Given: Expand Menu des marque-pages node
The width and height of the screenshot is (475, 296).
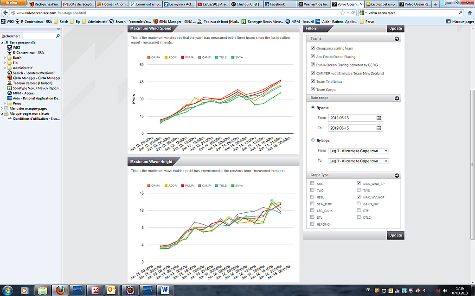Looking at the screenshot, I should tap(2, 108).
